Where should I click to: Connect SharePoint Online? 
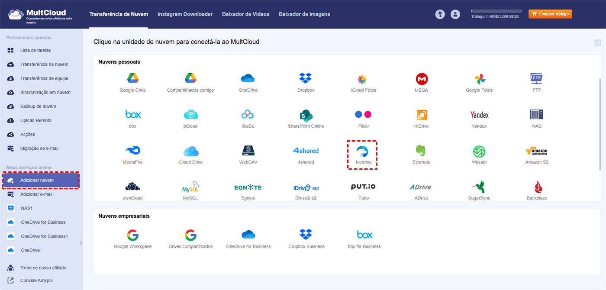coord(306,115)
